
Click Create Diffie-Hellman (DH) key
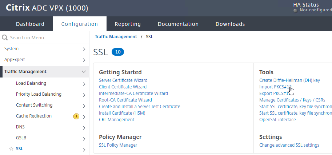pos(289,80)
